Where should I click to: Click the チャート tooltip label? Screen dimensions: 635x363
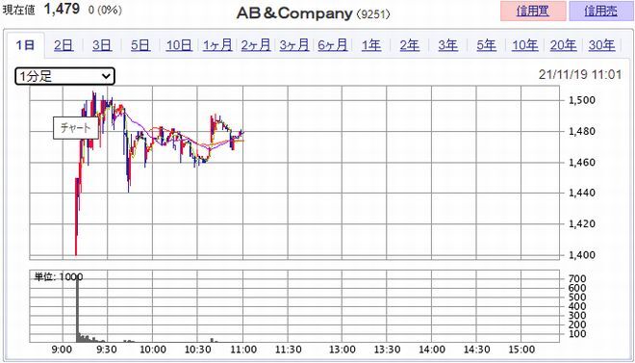(76, 128)
